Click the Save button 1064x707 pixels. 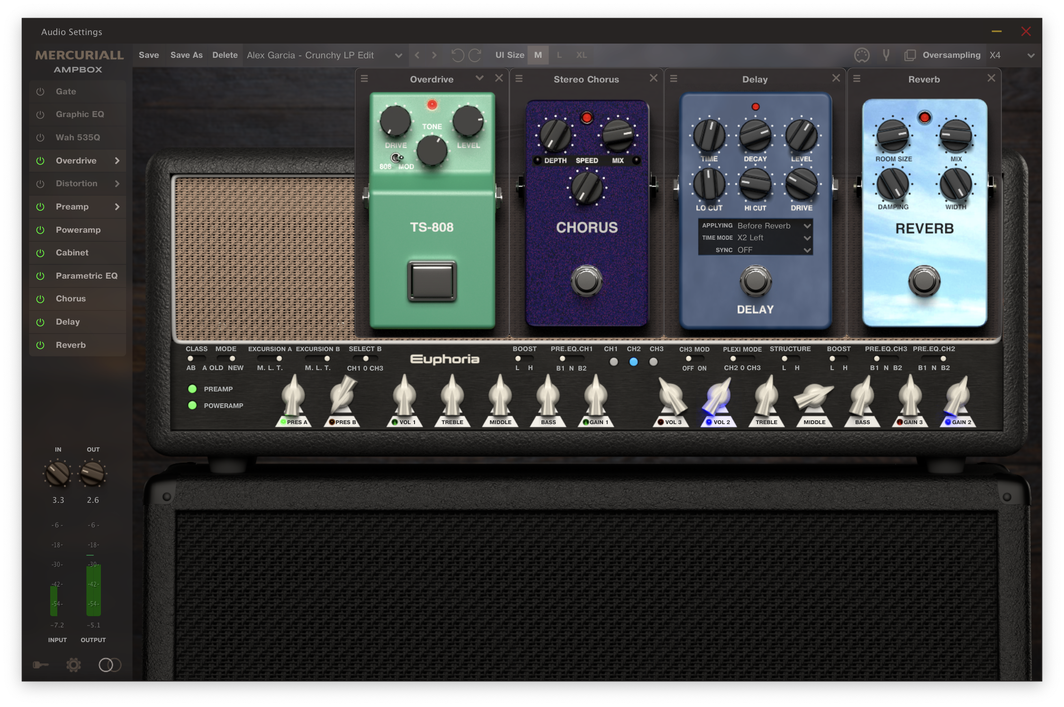tap(149, 55)
